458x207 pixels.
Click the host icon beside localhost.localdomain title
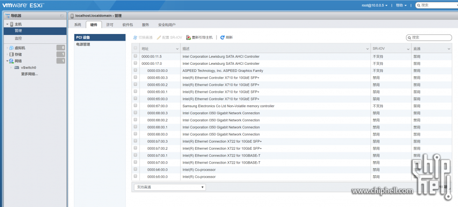pyautogui.click(x=72, y=16)
